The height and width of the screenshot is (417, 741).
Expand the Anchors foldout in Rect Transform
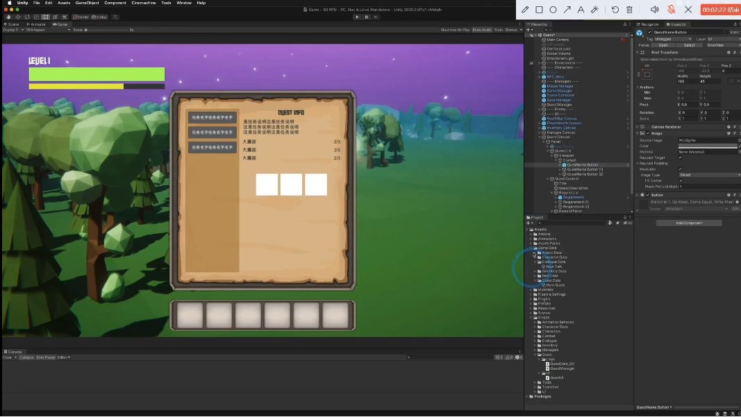click(638, 87)
